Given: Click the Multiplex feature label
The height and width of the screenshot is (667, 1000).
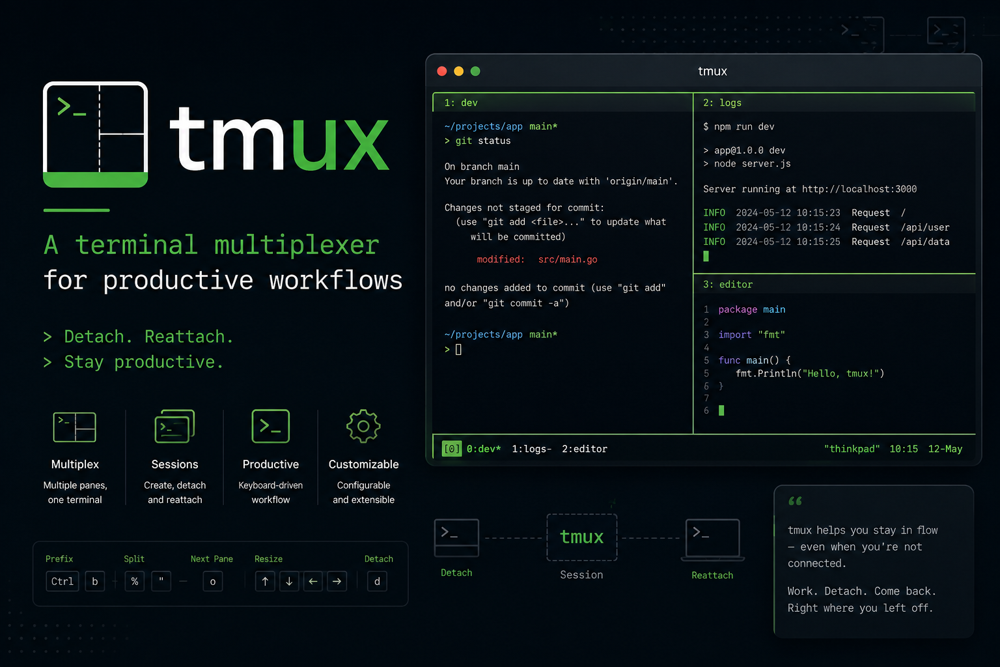Looking at the screenshot, I should click(75, 464).
